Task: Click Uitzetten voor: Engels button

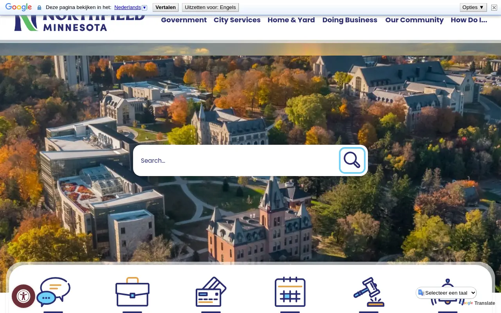Action: [x=210, y=7]
